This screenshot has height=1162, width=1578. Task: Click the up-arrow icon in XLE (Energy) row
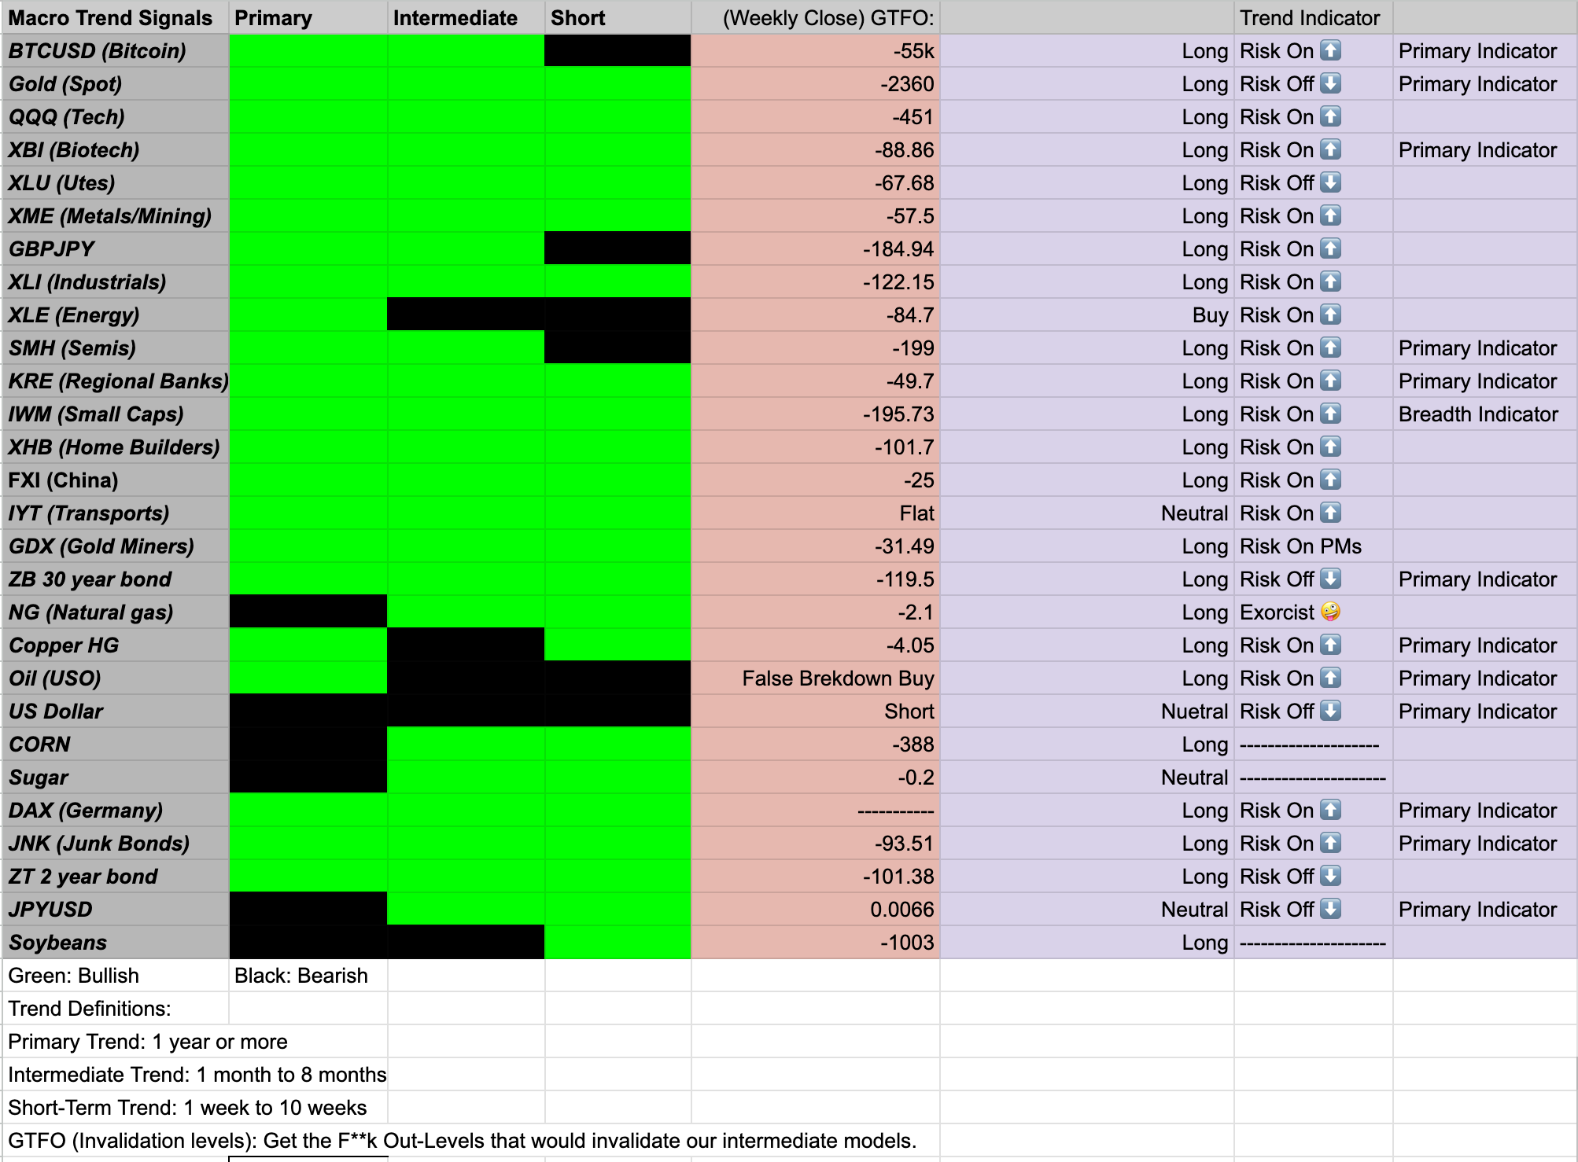pyautogui.click(x=1330, y=315)
